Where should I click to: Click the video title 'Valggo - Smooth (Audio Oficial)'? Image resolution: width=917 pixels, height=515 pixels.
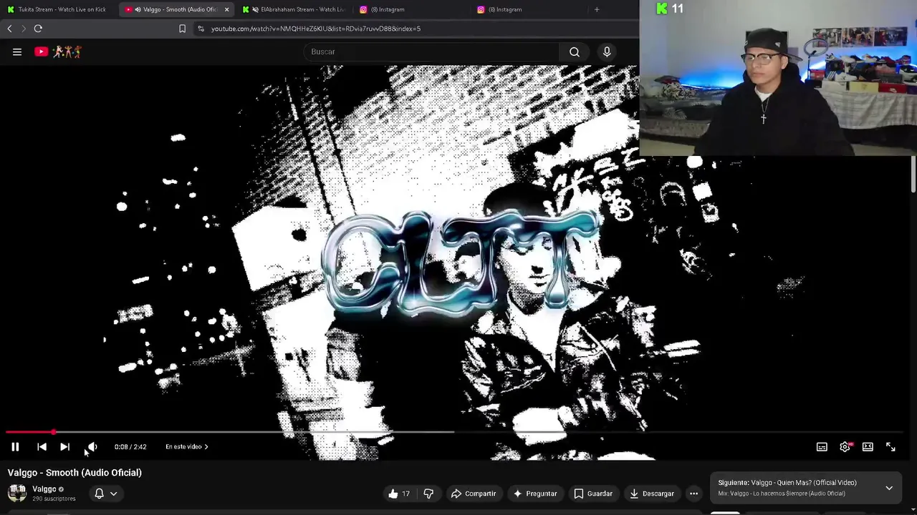75,473
